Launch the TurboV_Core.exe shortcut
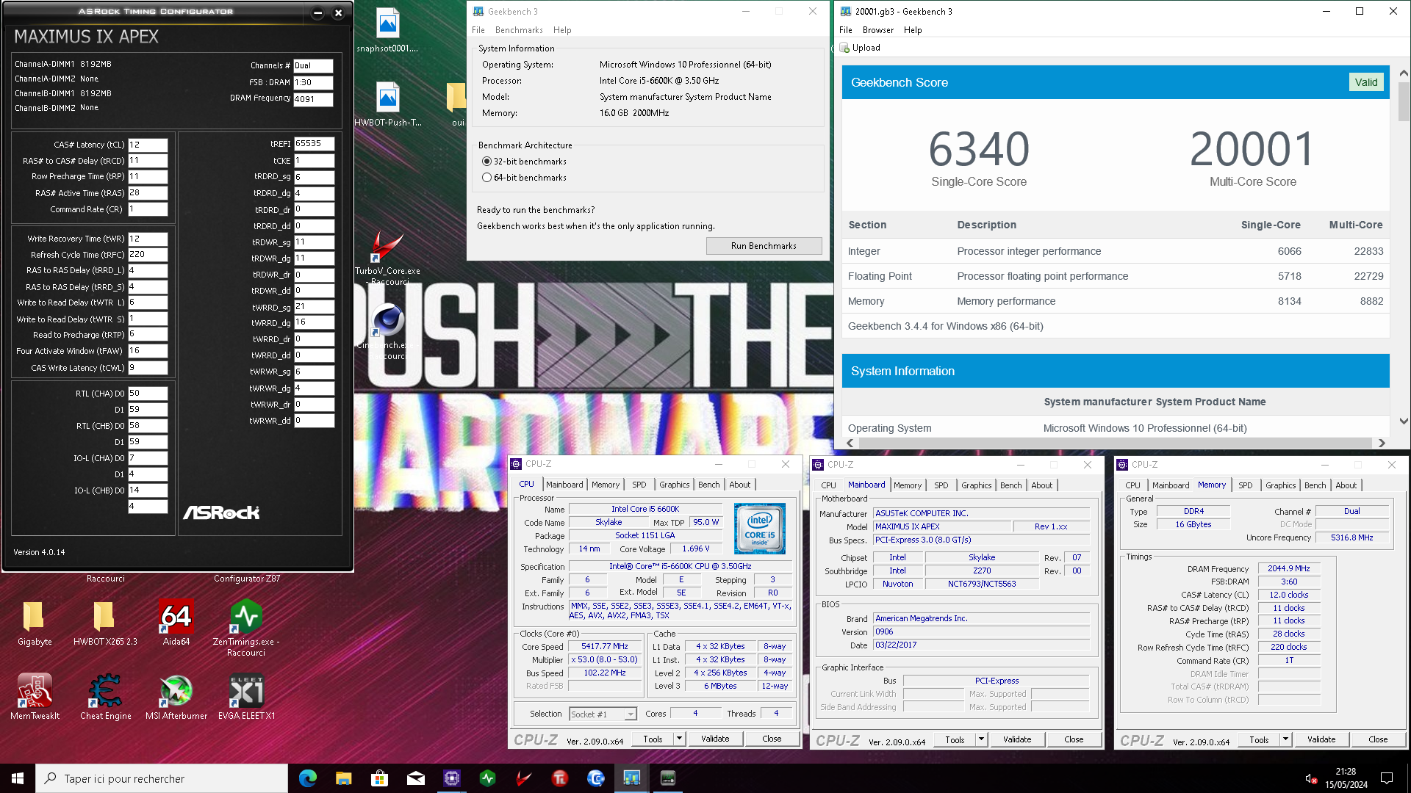Viewport: 1411px width, 793px height. [x=387, y=257]
